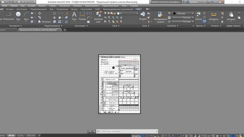Open the layer name dropdown
Screen dimensions: 244x137
click(x=137, y=14)
